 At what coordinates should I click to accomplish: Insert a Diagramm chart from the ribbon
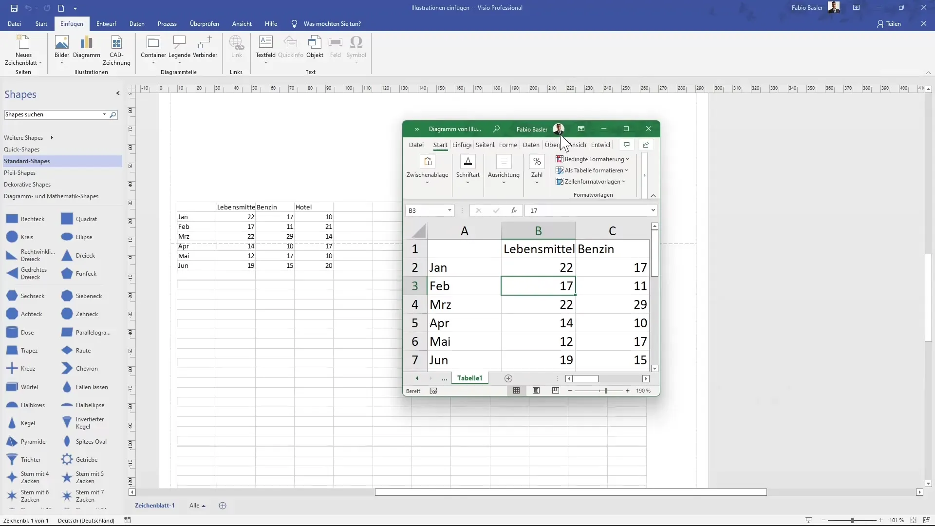tap(87, 48)
